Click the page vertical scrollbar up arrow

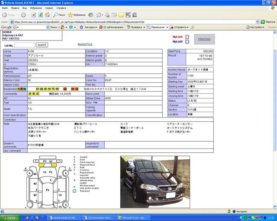(275, 32)
